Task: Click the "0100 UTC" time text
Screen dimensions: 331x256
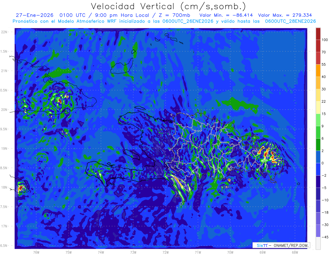Action: click(x=73, y=15)
